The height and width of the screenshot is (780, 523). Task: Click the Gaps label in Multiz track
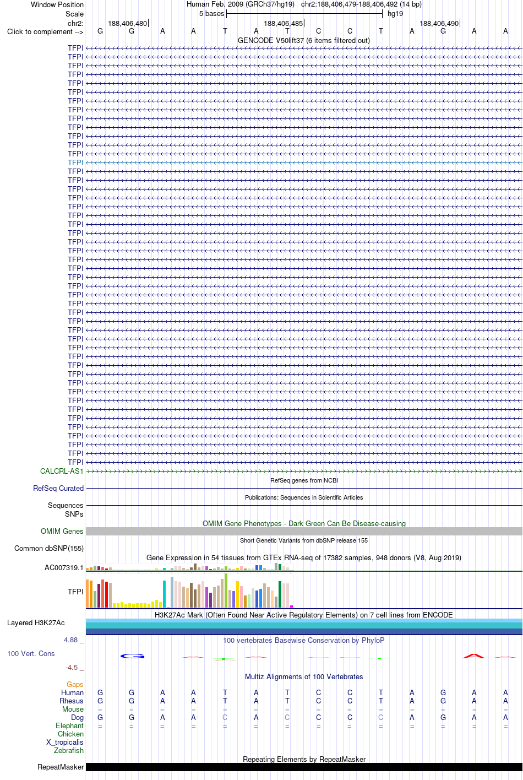pos(75,684)
